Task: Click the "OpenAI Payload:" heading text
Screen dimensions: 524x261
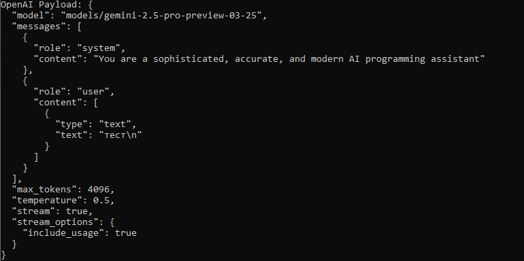Action: click(41, 5)
